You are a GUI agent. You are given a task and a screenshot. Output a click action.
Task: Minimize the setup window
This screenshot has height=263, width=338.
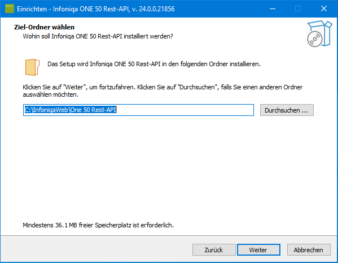(273, 8)
